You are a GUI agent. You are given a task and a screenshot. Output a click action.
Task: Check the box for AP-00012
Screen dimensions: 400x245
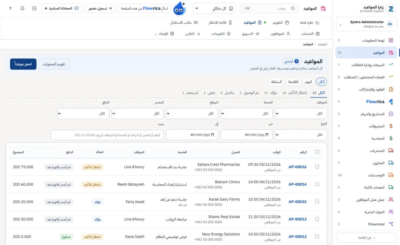(317, 236)
